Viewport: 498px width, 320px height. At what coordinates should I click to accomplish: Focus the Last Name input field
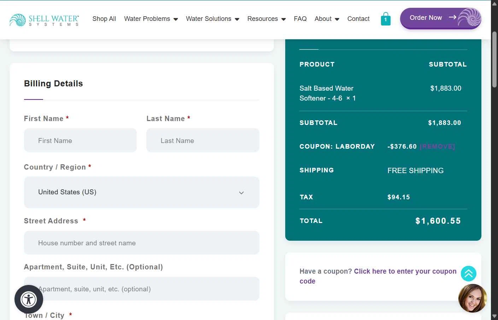203,141
